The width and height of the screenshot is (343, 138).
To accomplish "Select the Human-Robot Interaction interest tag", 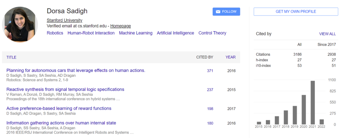I will coord(91,33).
